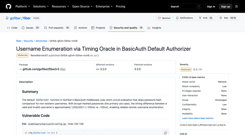Star the fiber repository
Viewport: 245px width, 135px height.
(x=228, y=18)
